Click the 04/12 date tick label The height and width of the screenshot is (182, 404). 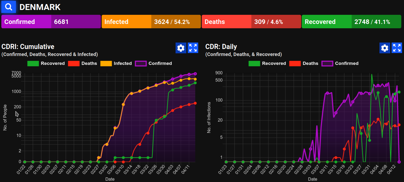click(x=391, y=170)
